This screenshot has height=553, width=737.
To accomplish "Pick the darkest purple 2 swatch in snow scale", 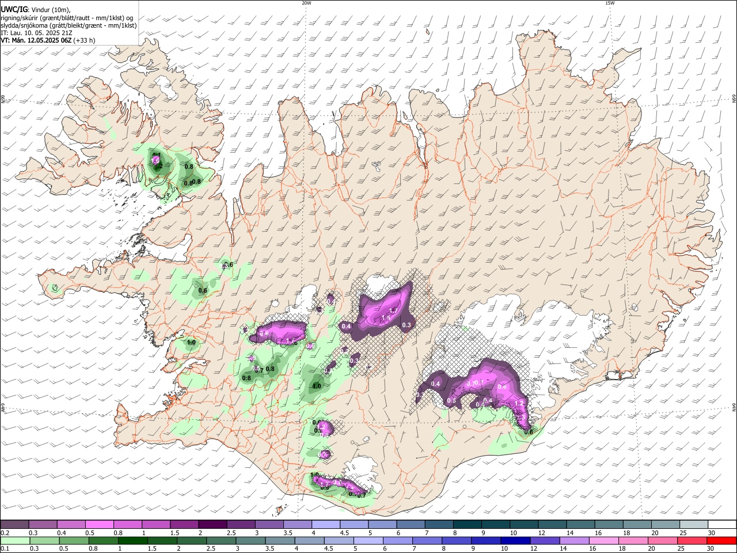I will [212, 525].
